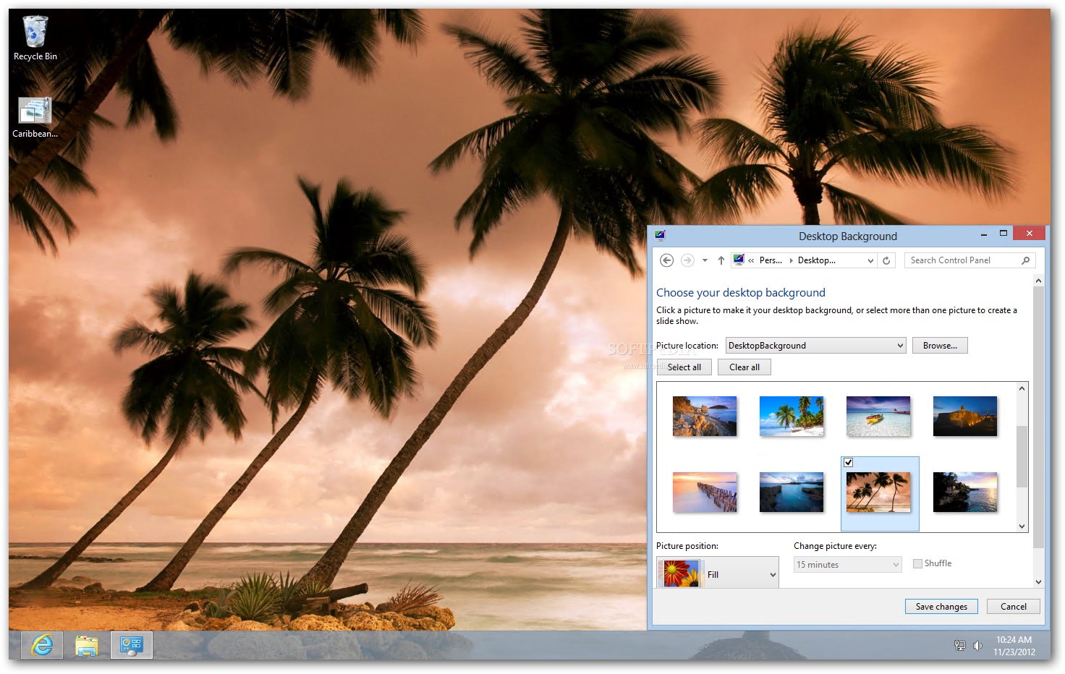Refresh the Desktop Background page

click(886, 260)
